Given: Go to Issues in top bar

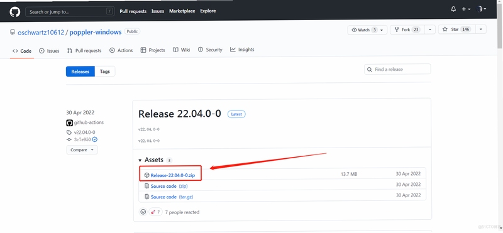Looking at the screenshot, I should pyautogui.click(x=158, y=11).
